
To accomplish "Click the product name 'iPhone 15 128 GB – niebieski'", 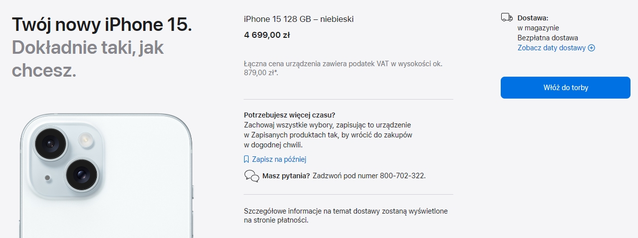I will [299, 19].
